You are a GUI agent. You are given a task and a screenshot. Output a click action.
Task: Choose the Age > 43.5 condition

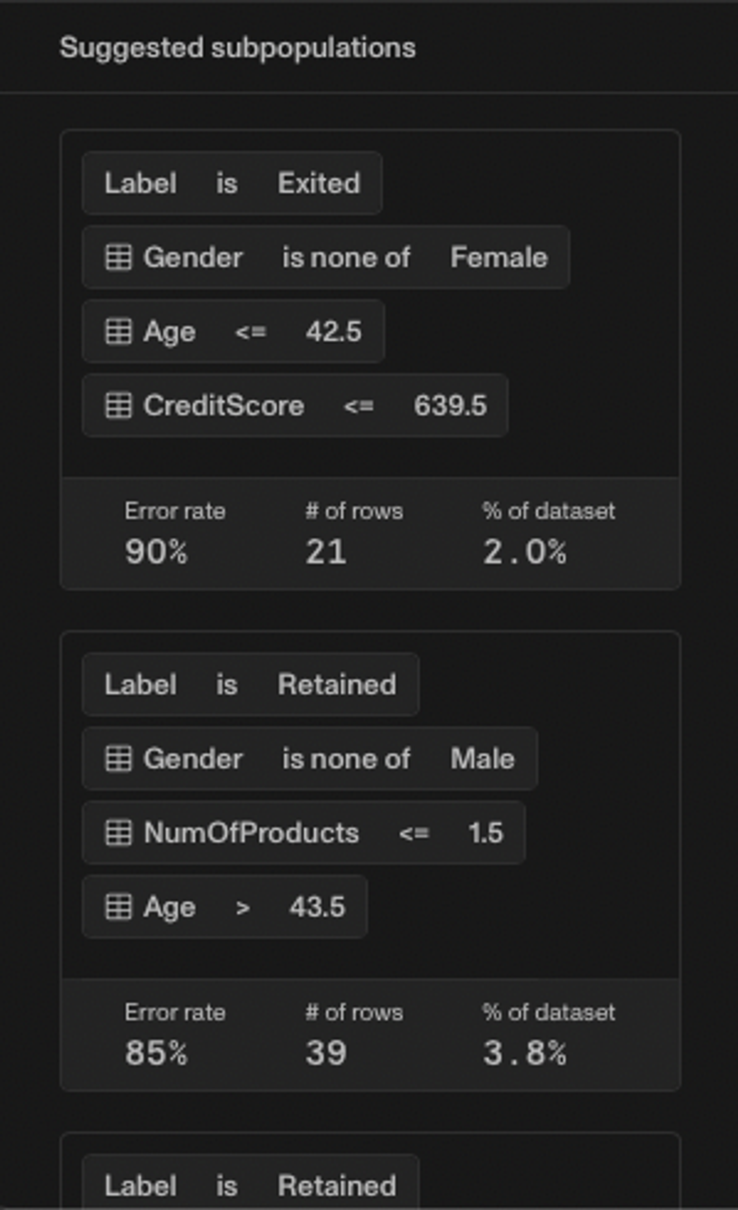pos(225,907)
